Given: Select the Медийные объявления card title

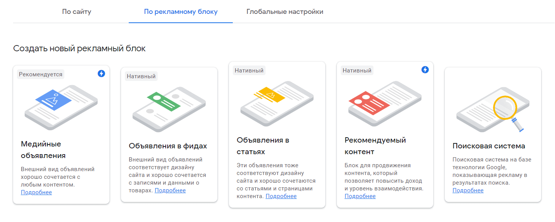Looking at the screenshot, I should click(43, 150).
